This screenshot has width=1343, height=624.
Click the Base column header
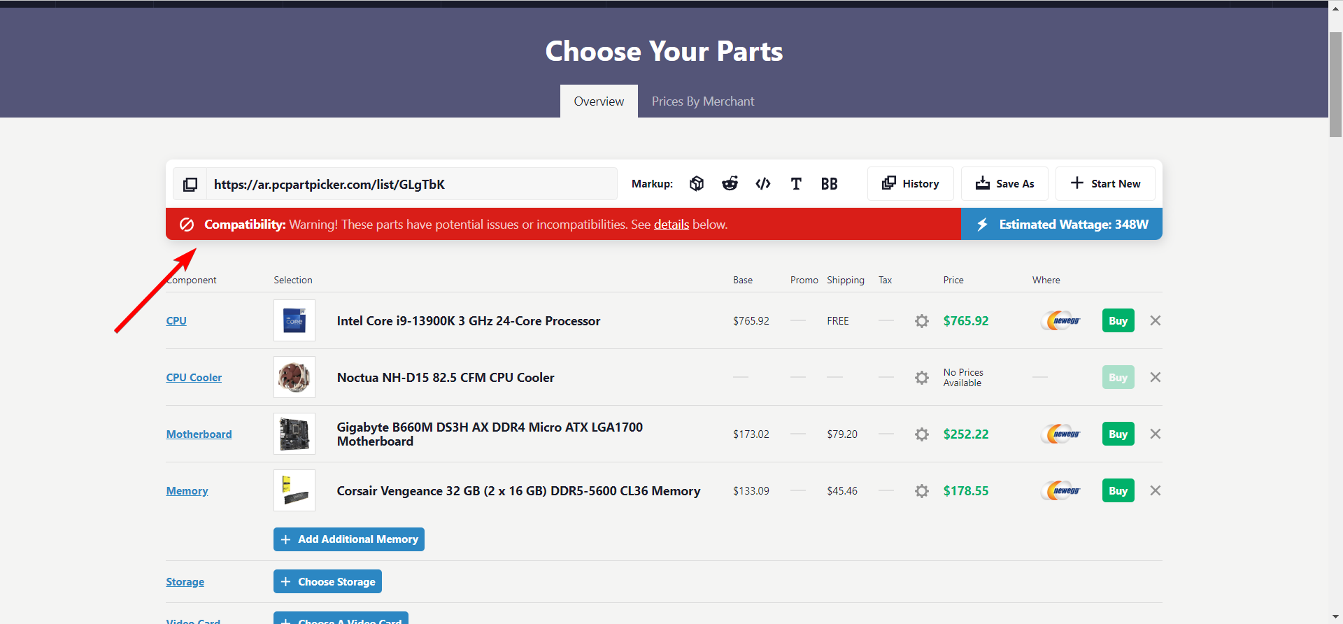(x=743, y=280)
